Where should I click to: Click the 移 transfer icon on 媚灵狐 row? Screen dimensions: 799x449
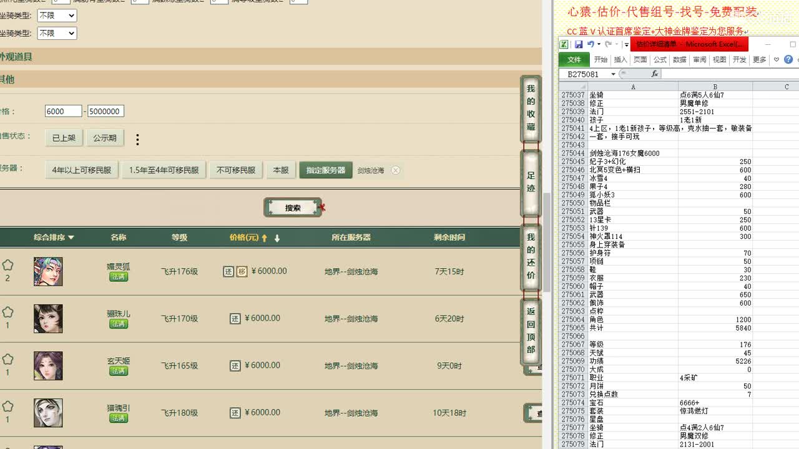point(242,271)
